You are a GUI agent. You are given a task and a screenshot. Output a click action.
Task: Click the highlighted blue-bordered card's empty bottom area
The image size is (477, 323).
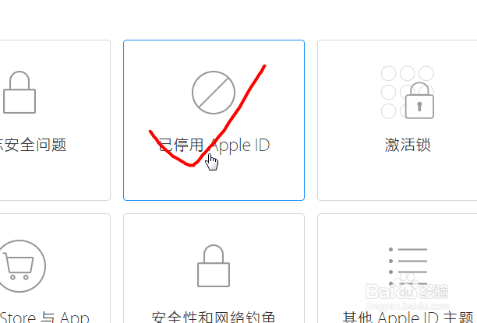[214, 184]
